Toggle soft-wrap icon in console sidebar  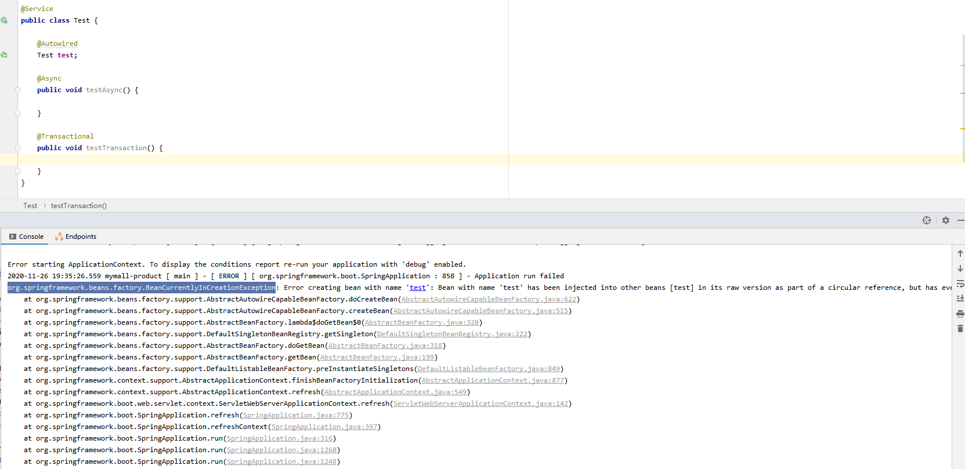tap(960, 283)
